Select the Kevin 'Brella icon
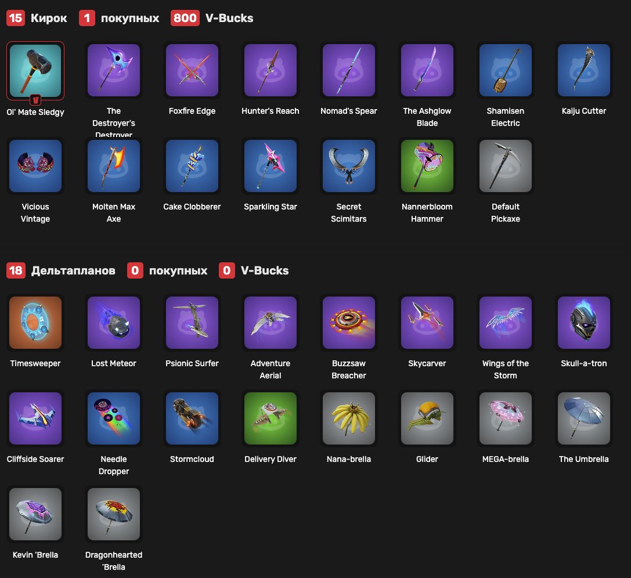Screen dimensions: 631x578 click(x=35, y=514)
